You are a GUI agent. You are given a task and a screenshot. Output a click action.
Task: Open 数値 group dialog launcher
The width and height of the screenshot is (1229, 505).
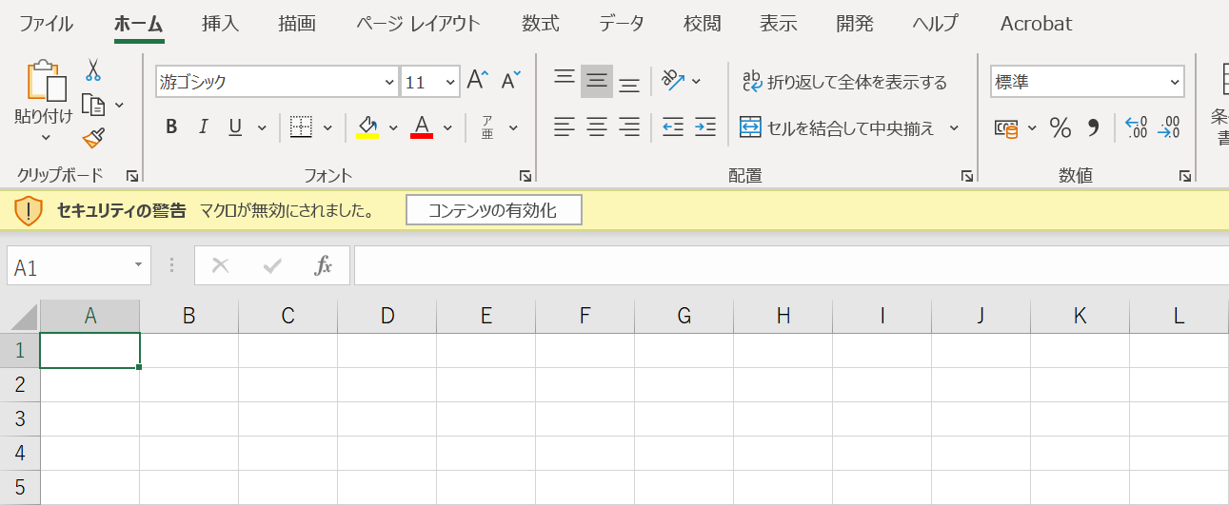(1185, 176)
